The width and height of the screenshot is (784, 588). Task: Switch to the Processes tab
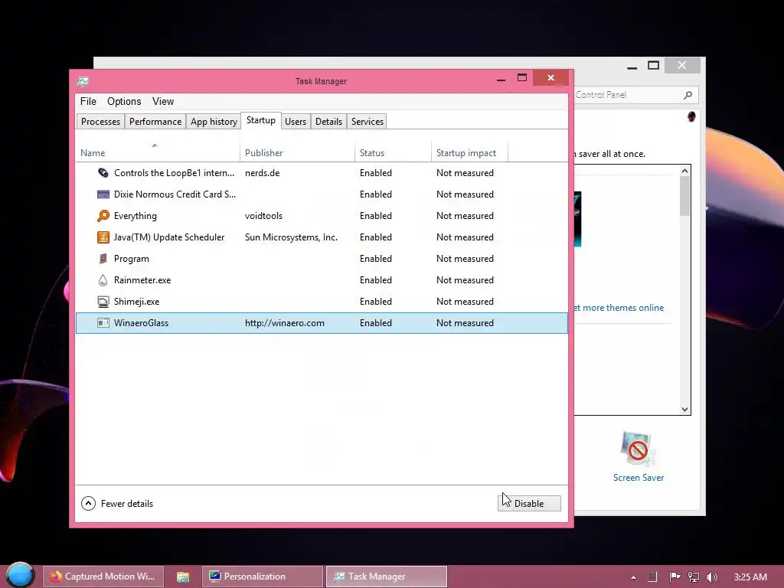click(100, 122)
